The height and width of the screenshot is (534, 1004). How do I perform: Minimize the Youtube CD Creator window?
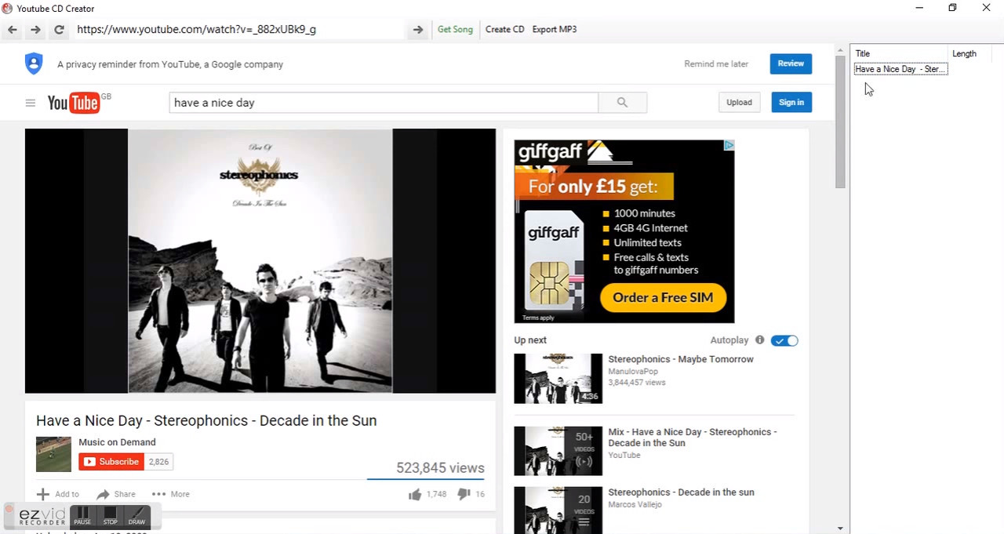coord(919,8)
